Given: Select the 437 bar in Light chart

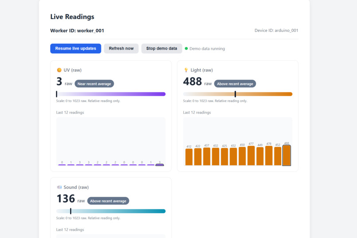Looking at the screenshot, I should coord(207,156).
